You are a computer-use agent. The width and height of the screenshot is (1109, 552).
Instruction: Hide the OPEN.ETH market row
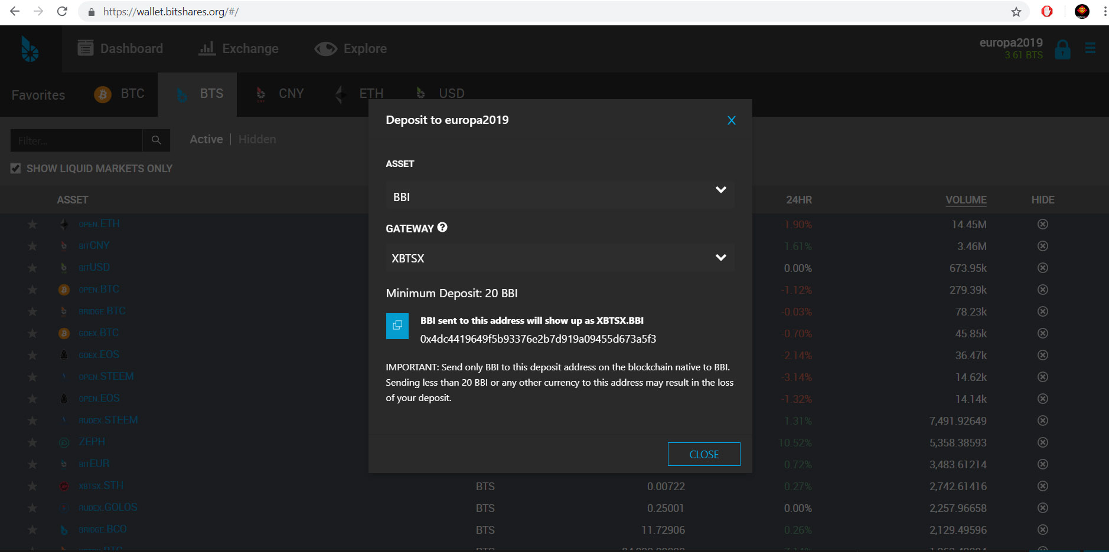pos(1043,224)
